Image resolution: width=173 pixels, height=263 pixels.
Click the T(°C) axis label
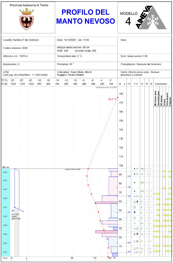pyautogui.click(x=4, y=80)
